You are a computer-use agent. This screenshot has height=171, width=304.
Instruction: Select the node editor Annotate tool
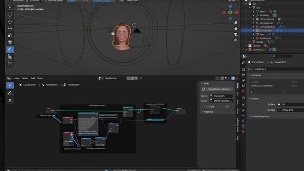tap(10, 93)
